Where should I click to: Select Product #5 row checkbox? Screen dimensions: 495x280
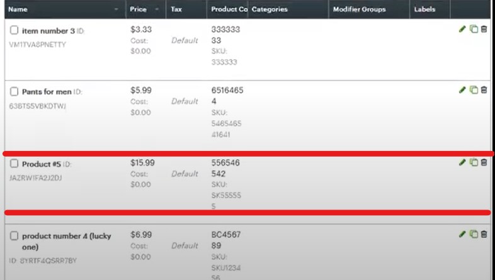[14, 164]
